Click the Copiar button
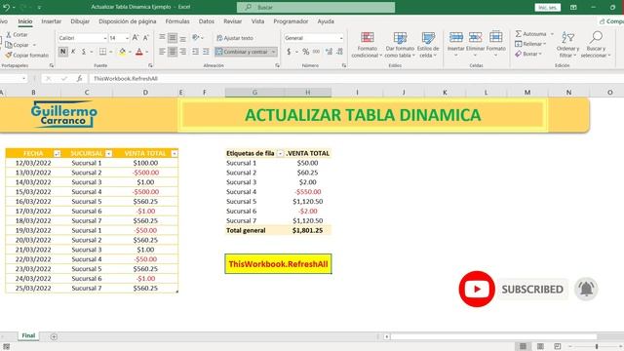Viewport: 624px width, 351px height. click(x=18, y=45)
